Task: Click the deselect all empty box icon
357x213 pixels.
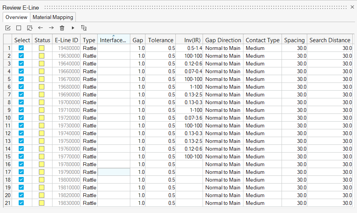Action: [19, 28]
